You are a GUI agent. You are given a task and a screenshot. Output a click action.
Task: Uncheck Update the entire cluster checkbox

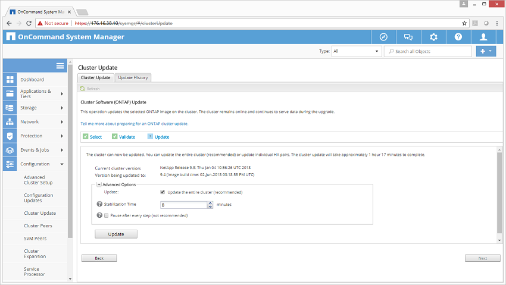point(163,192)
